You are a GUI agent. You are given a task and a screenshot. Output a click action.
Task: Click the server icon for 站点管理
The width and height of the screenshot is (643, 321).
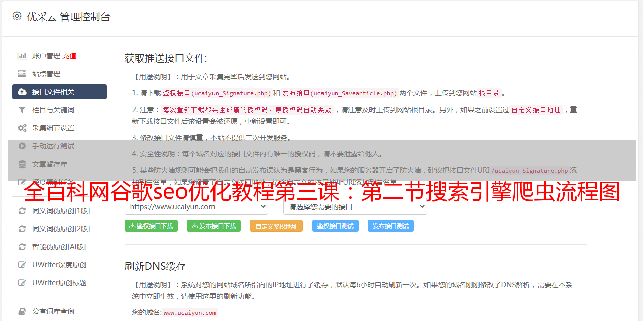[x=22, y=74]
